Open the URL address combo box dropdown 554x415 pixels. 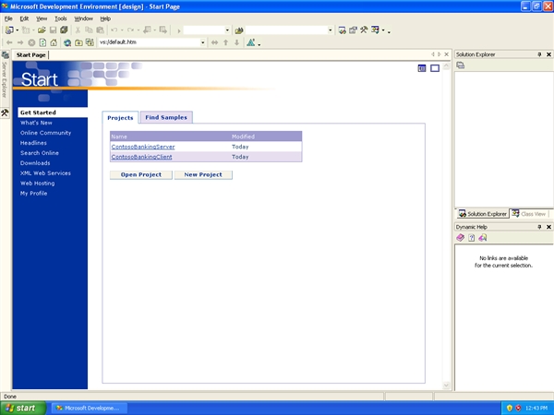coord(203,42)
